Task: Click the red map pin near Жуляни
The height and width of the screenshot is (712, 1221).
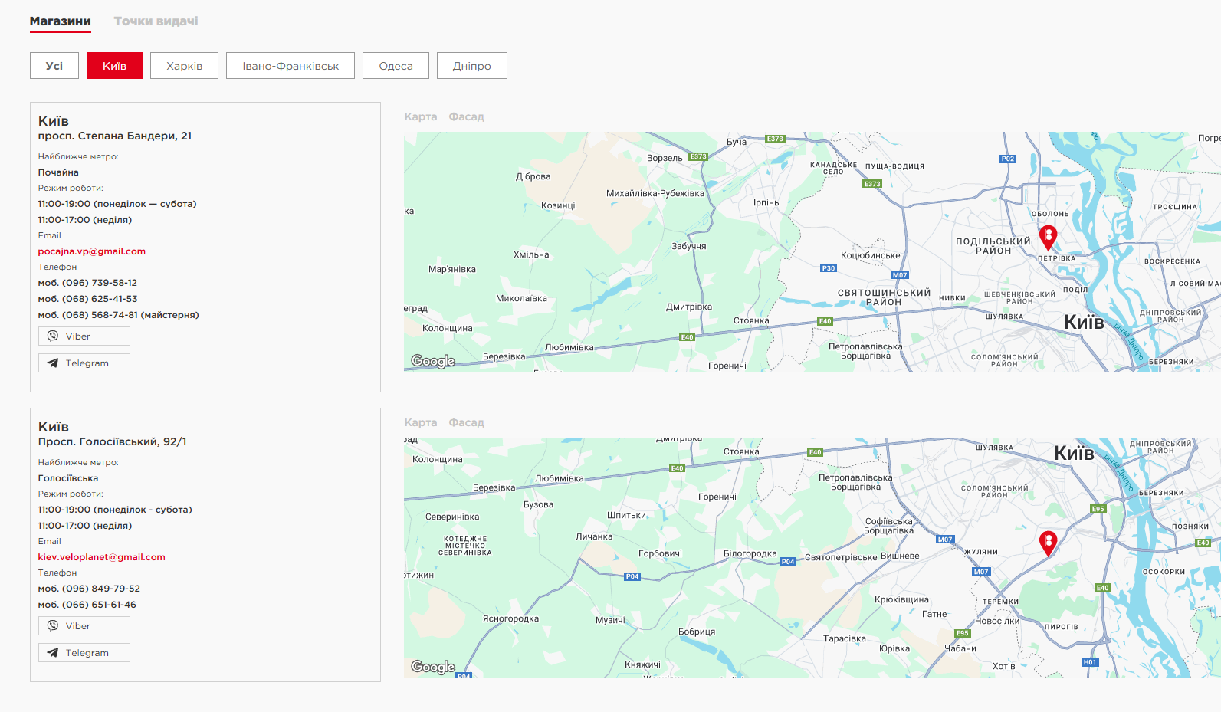Action: (x=1048, y=543)
